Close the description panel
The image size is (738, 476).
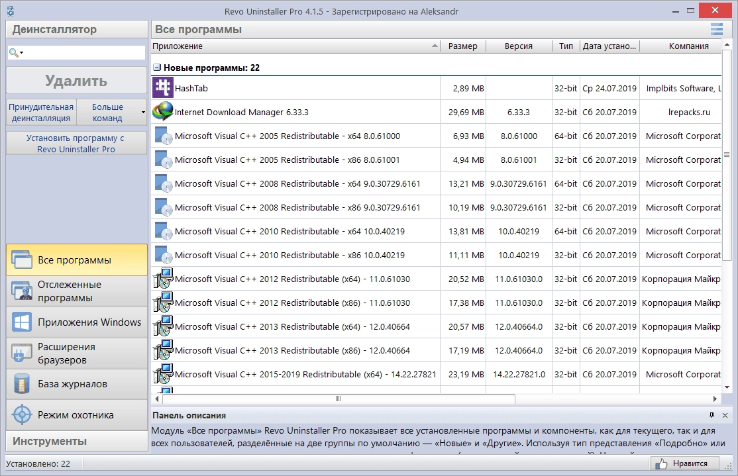[x=725, y=415]
